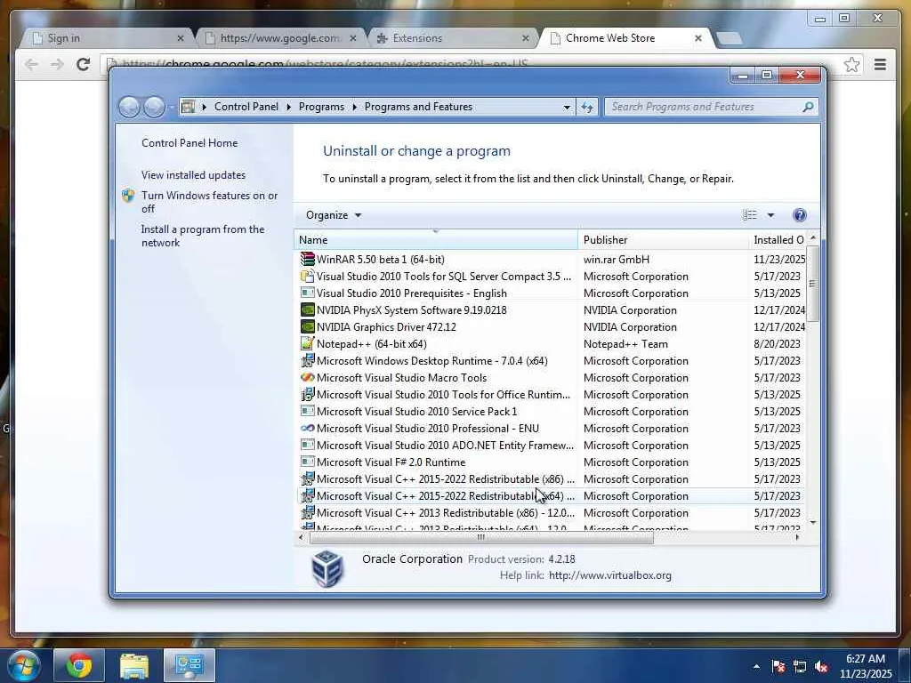Click the Tools for Office Runtime icon

pyautogui.click(x=307, y=394)
